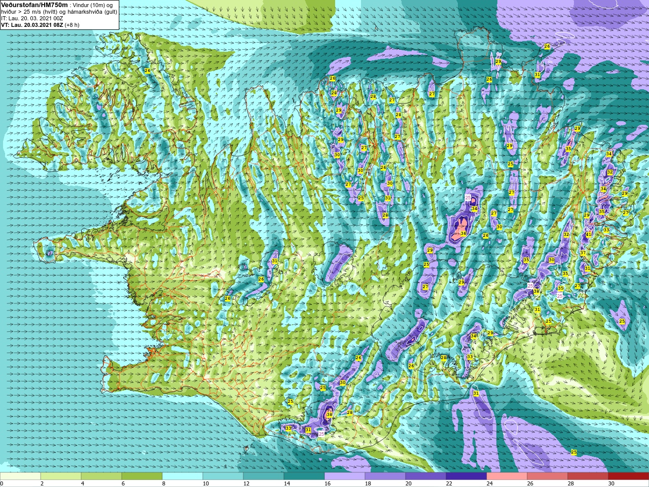The height and width of the screenshot is (487, 649).
Task: Click the 8–10 m/s light cyan legend swatch
Action: pyautogui.click(x=183, y=476)
